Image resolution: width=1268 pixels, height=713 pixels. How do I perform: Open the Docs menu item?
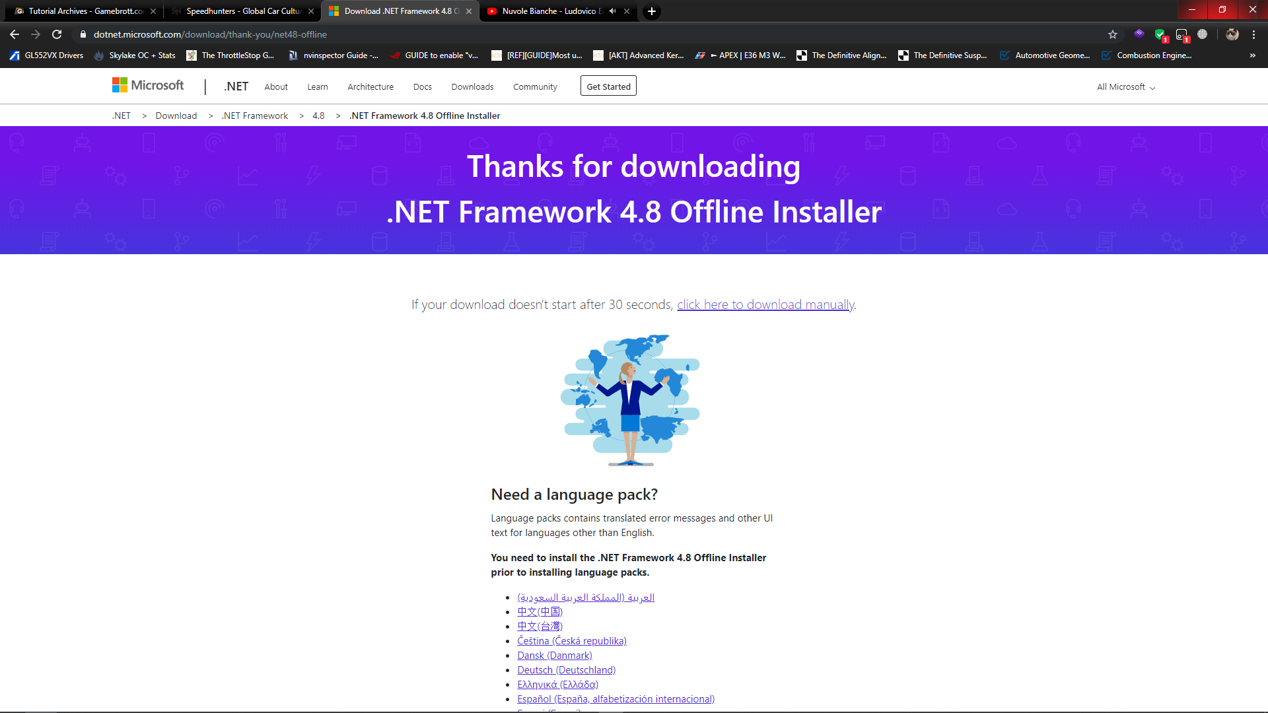(x=423, y=87)
